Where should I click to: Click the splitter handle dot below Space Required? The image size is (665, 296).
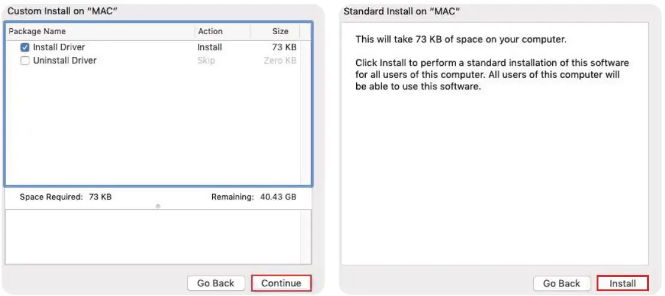158,206
